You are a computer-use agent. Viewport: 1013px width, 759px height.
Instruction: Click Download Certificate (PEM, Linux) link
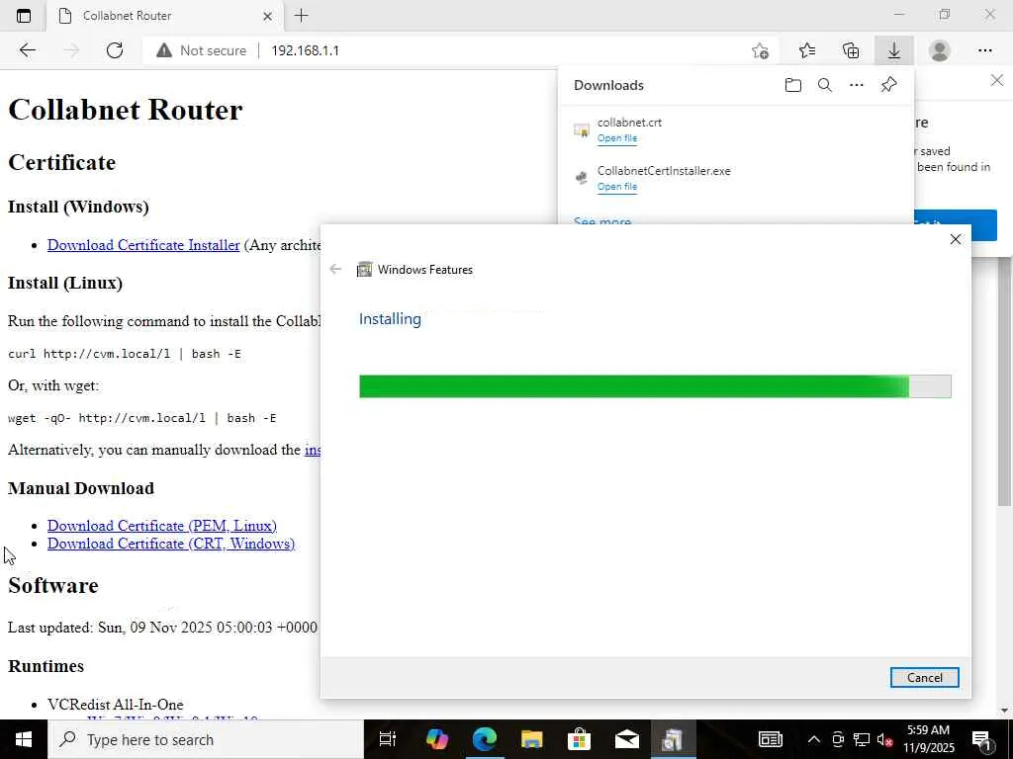coord(162,526)
